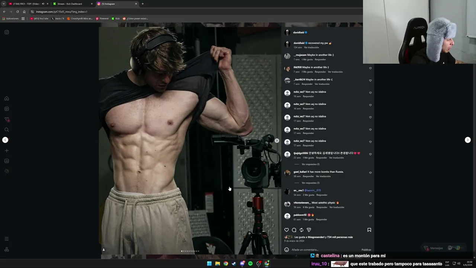The image size is (476, 268).
Task: Open Chrome from the taskbar
Action: (226, 264)
